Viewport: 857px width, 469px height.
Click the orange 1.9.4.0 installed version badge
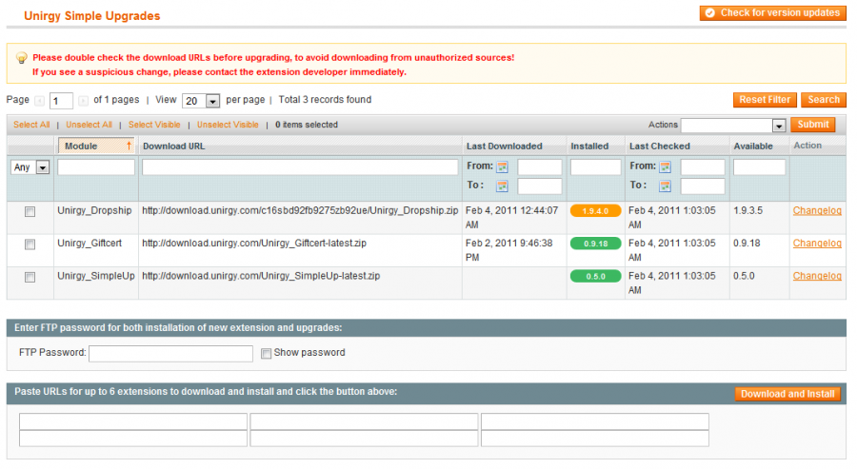[595, 211]
